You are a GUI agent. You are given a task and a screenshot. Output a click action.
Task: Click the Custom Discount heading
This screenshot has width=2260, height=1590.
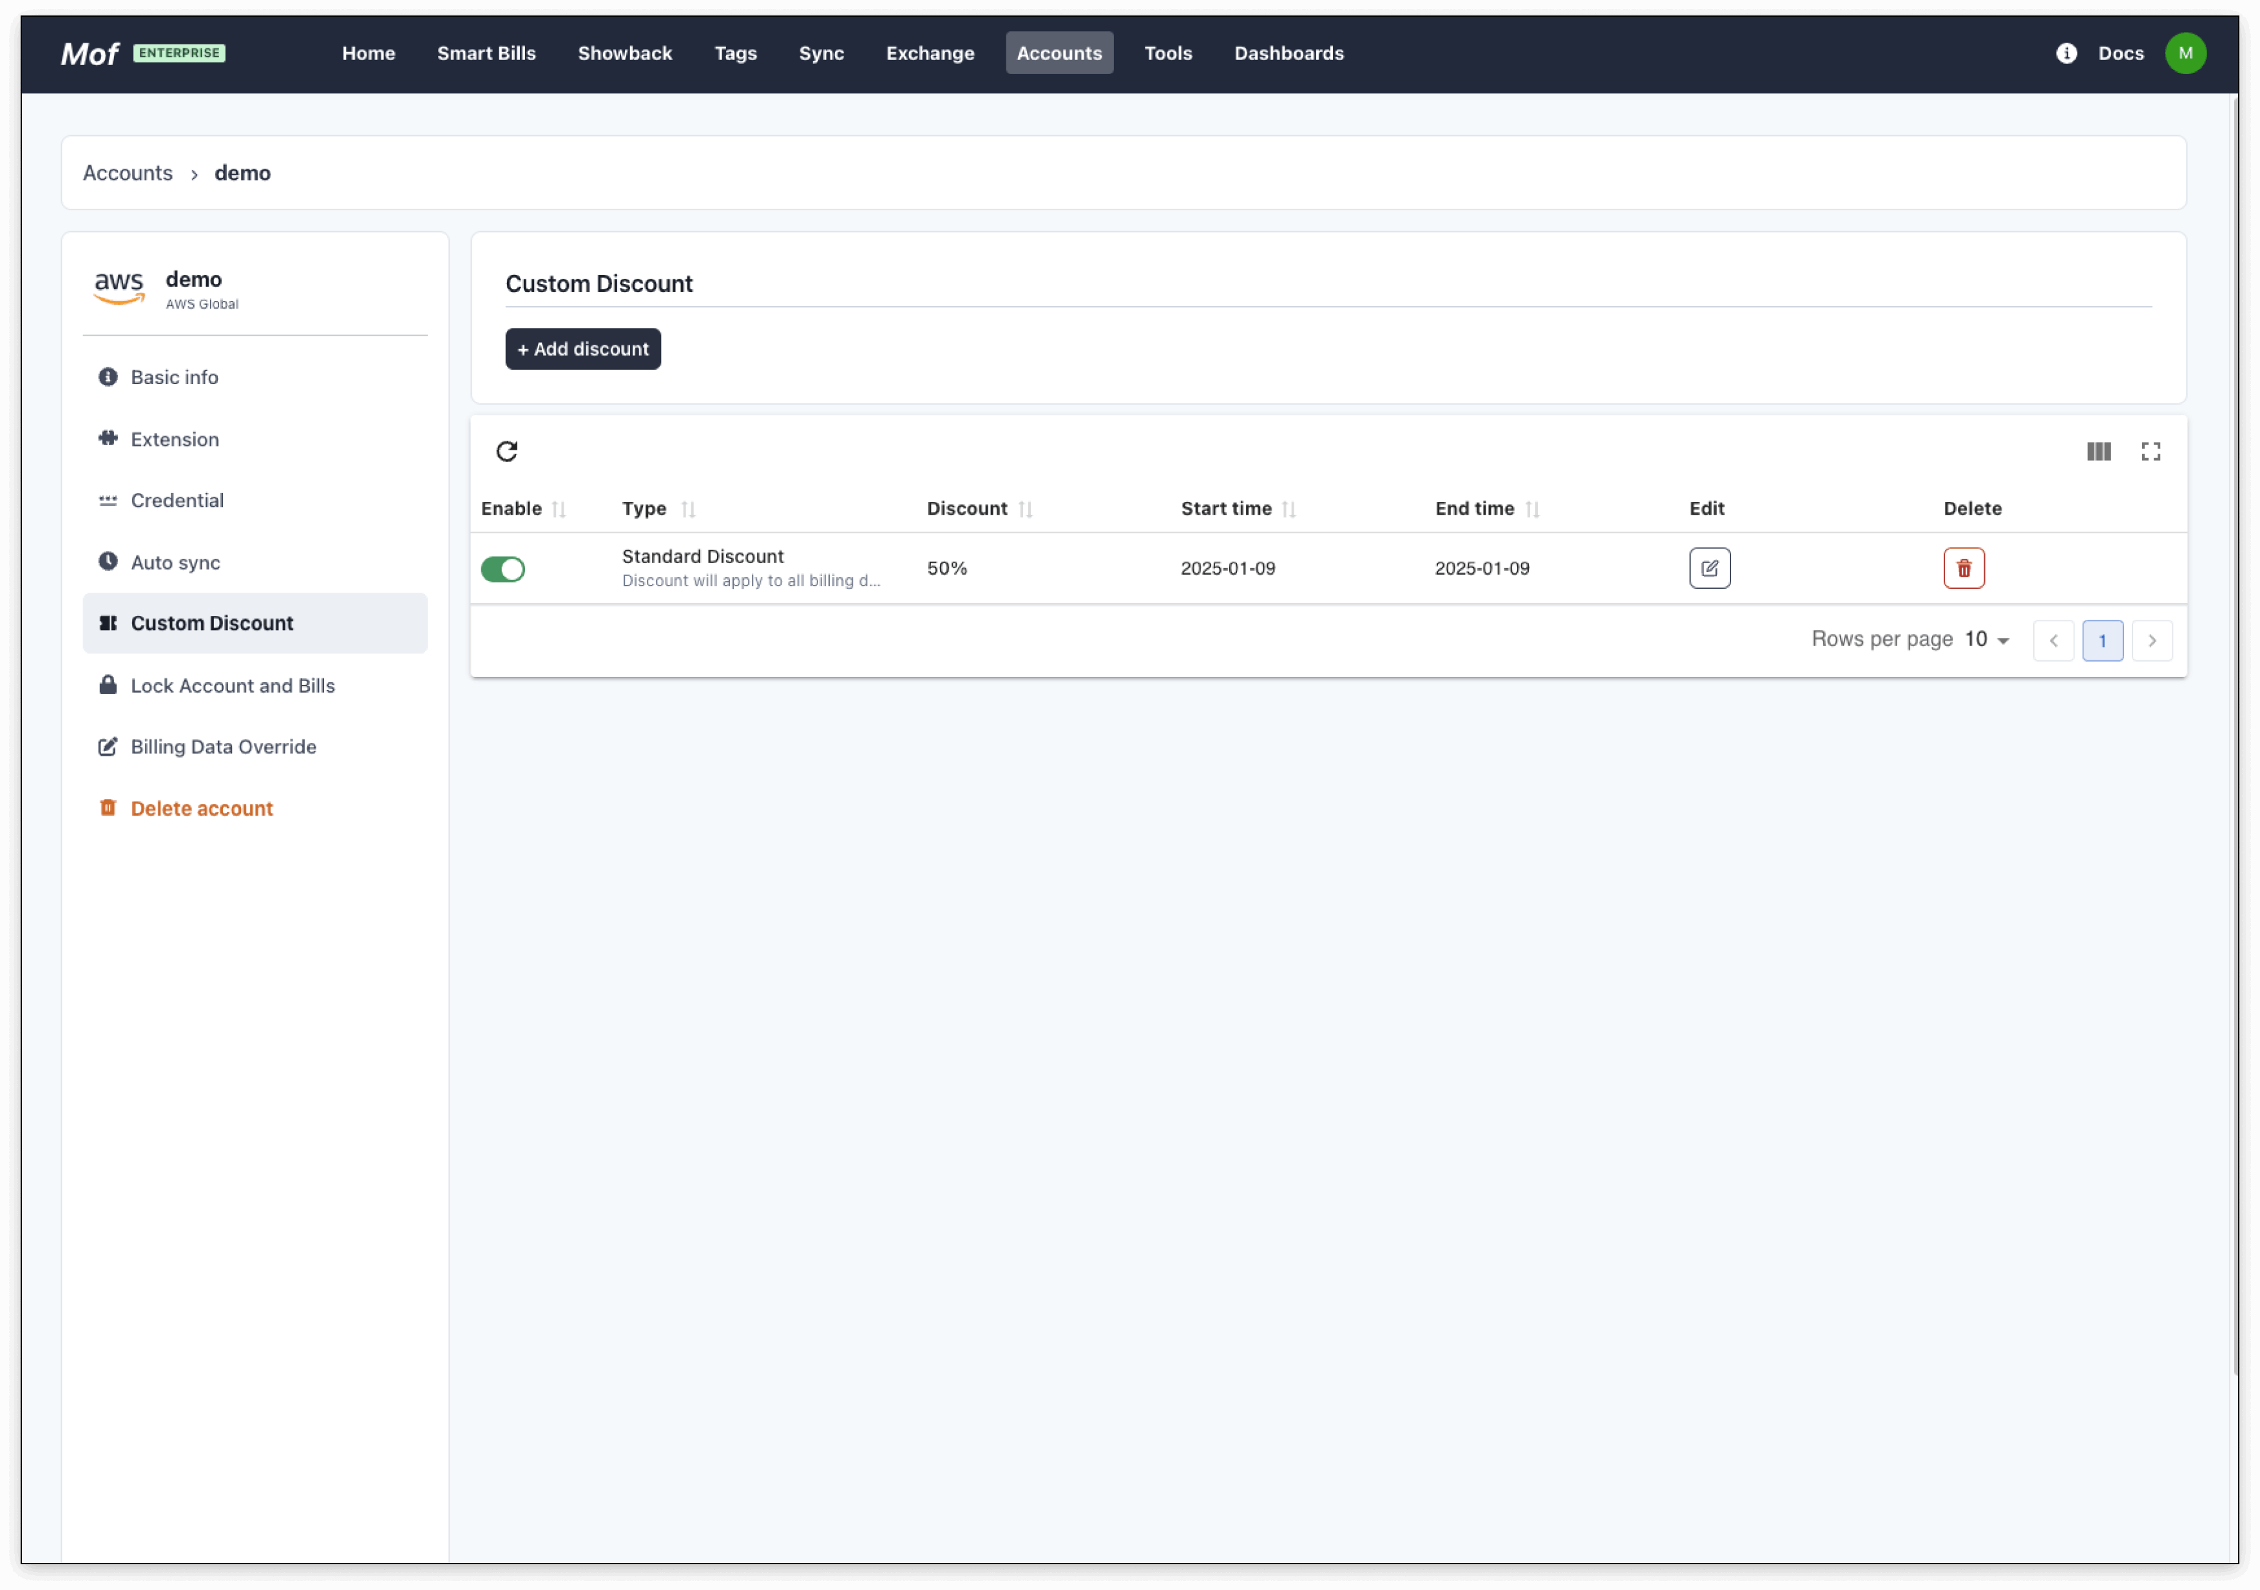pyautogui.click(x=599, y=283)
